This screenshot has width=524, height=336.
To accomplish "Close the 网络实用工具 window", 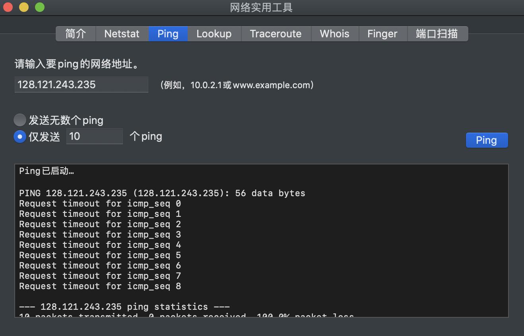I will (x=8, y=7).
